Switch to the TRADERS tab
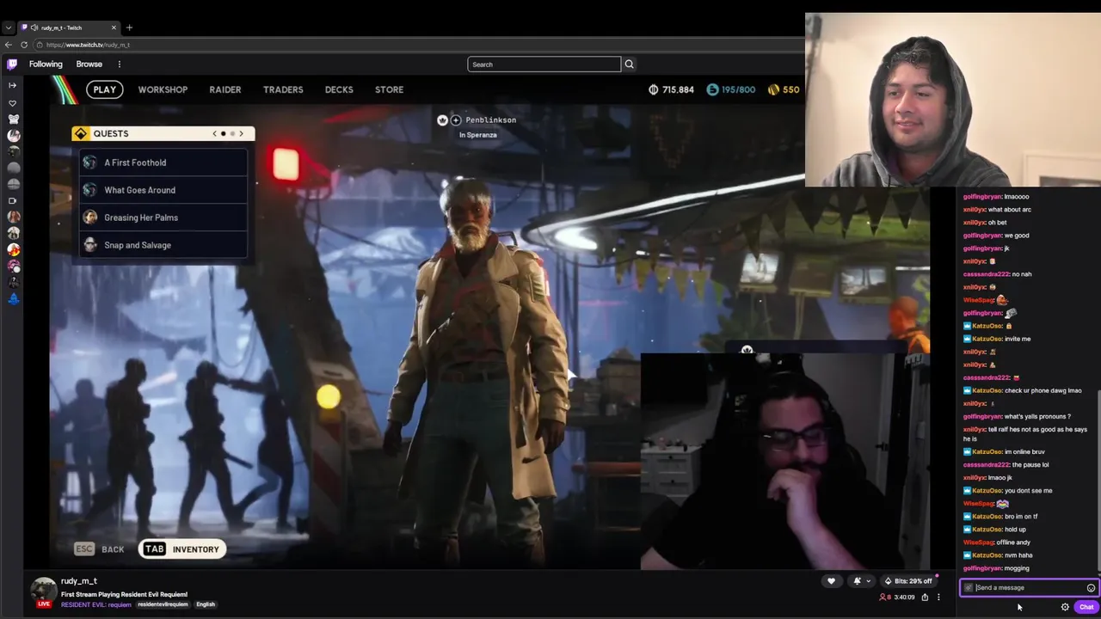Image resolution: width=1101 pixels, height=619 pixels. [x=283, y=89]
